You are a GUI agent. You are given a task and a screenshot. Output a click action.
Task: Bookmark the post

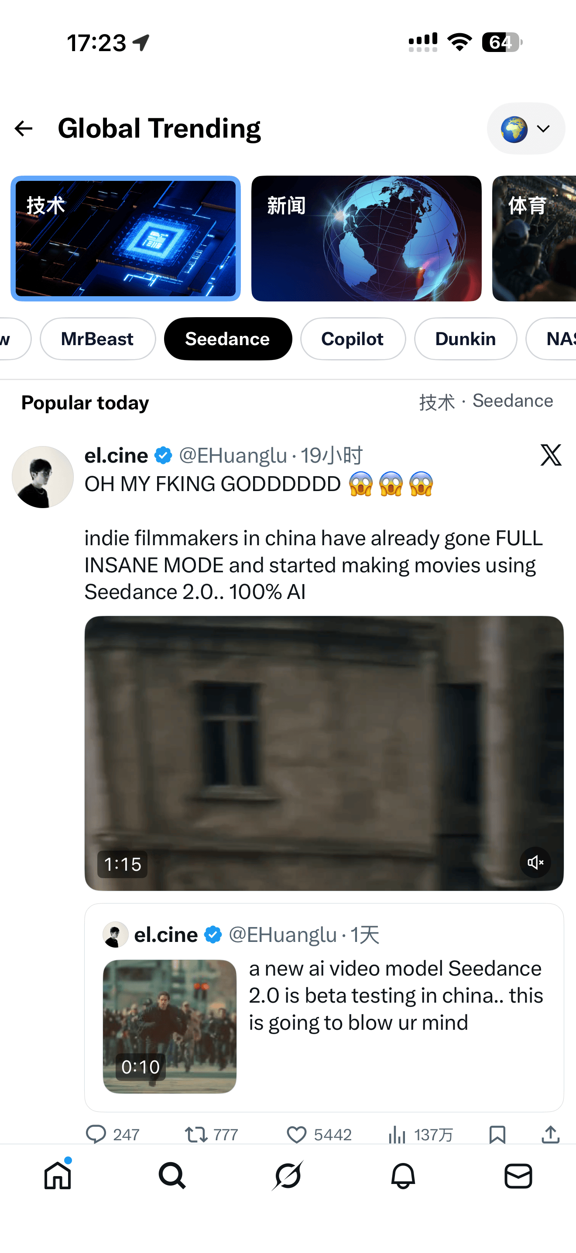497,1135
